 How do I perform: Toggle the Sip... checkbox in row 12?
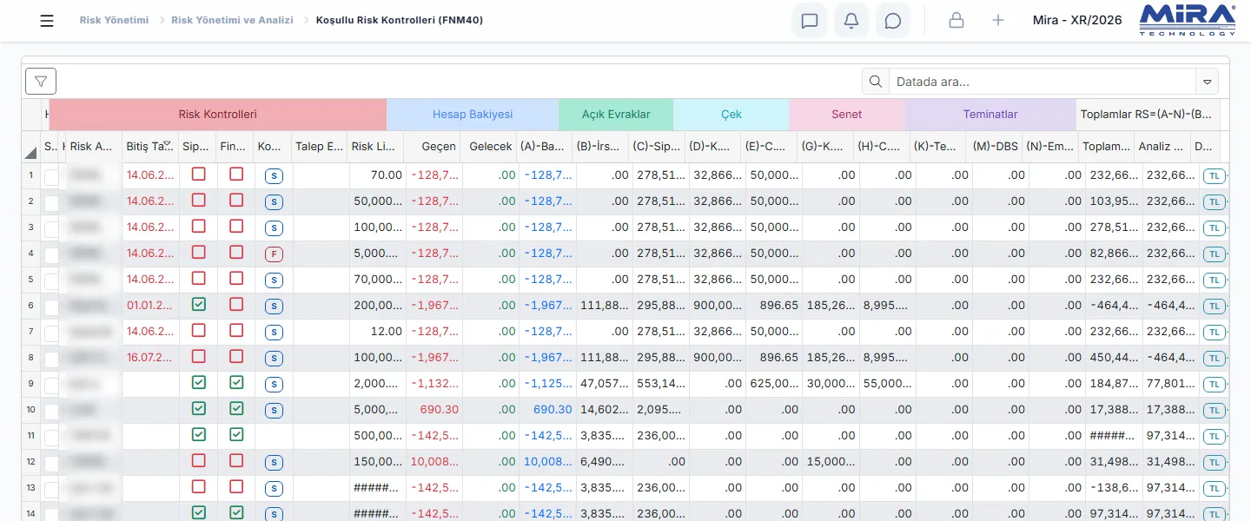[x=199, y=460]
